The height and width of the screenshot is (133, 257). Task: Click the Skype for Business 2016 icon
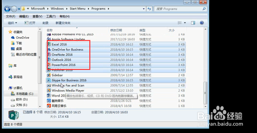pos(49,80)
